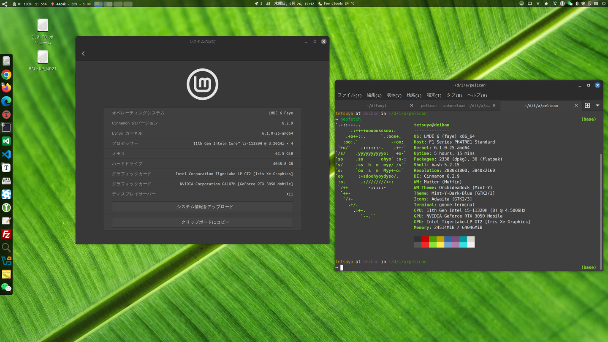This screenshot has height=342, width=608.
Task: Open Visual Studio Code from the dock
Action: pyautogui.click(x=6, y=154)
